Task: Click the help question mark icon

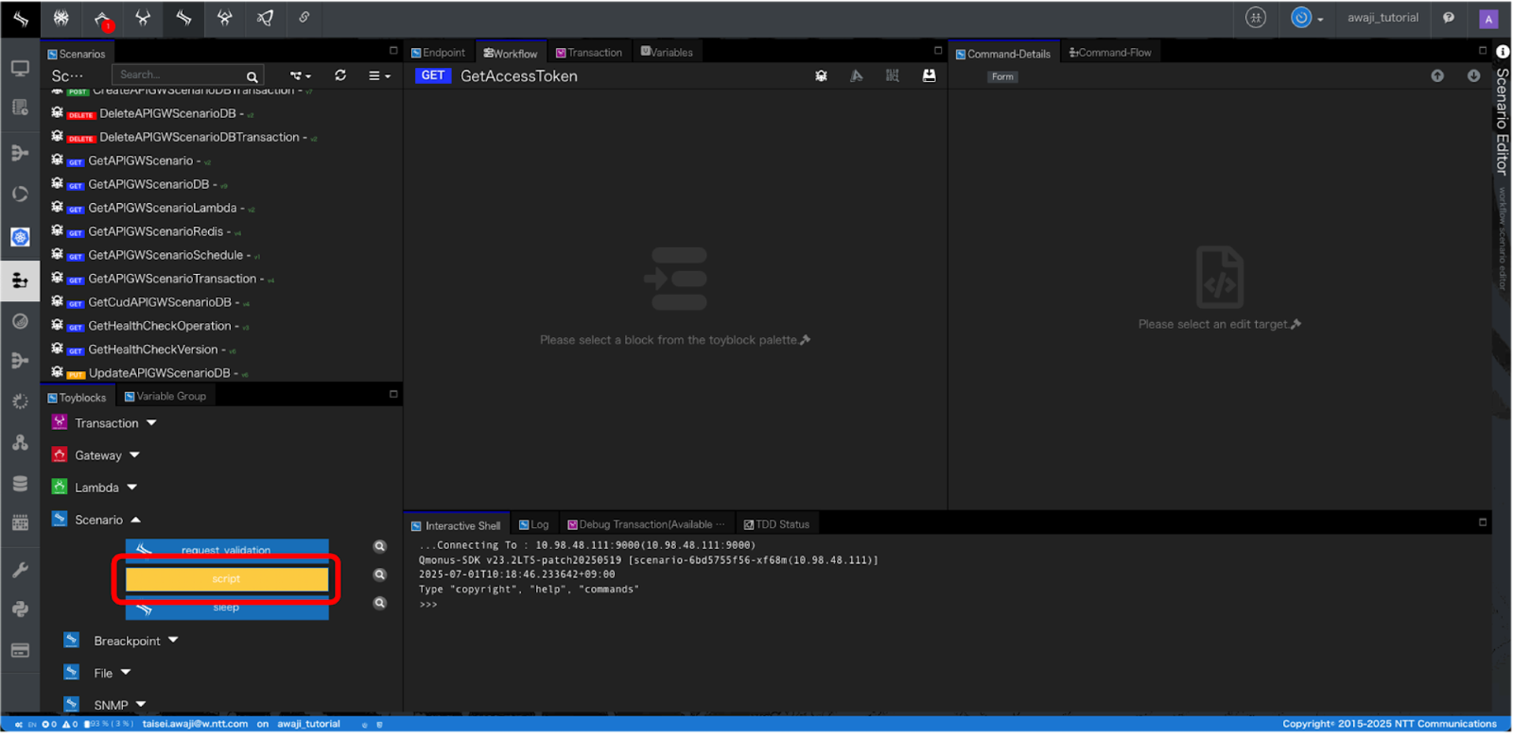Action: coord(1448,18)
